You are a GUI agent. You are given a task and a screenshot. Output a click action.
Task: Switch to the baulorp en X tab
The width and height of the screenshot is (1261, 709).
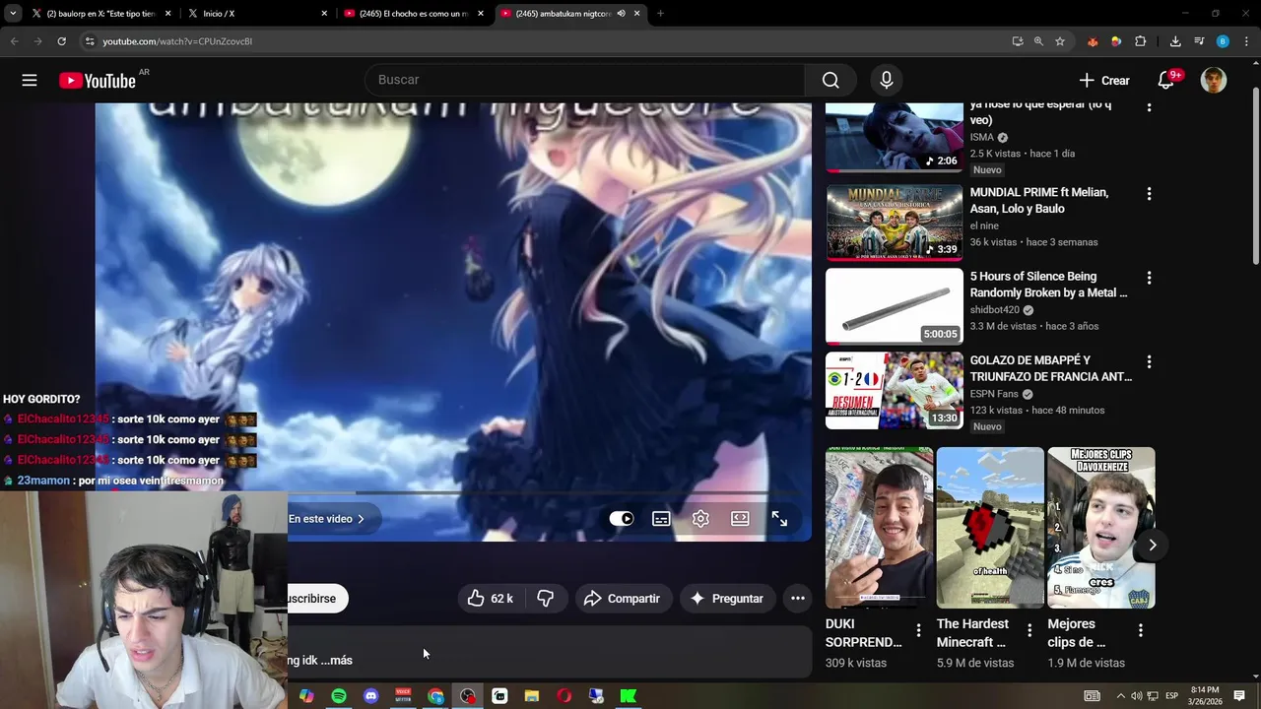tap(100, 14)
